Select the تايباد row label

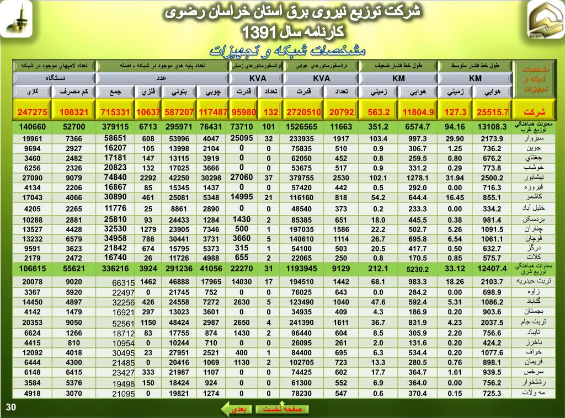(x=534, y=333)
